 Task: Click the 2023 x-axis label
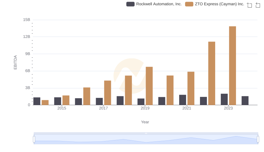228,108
